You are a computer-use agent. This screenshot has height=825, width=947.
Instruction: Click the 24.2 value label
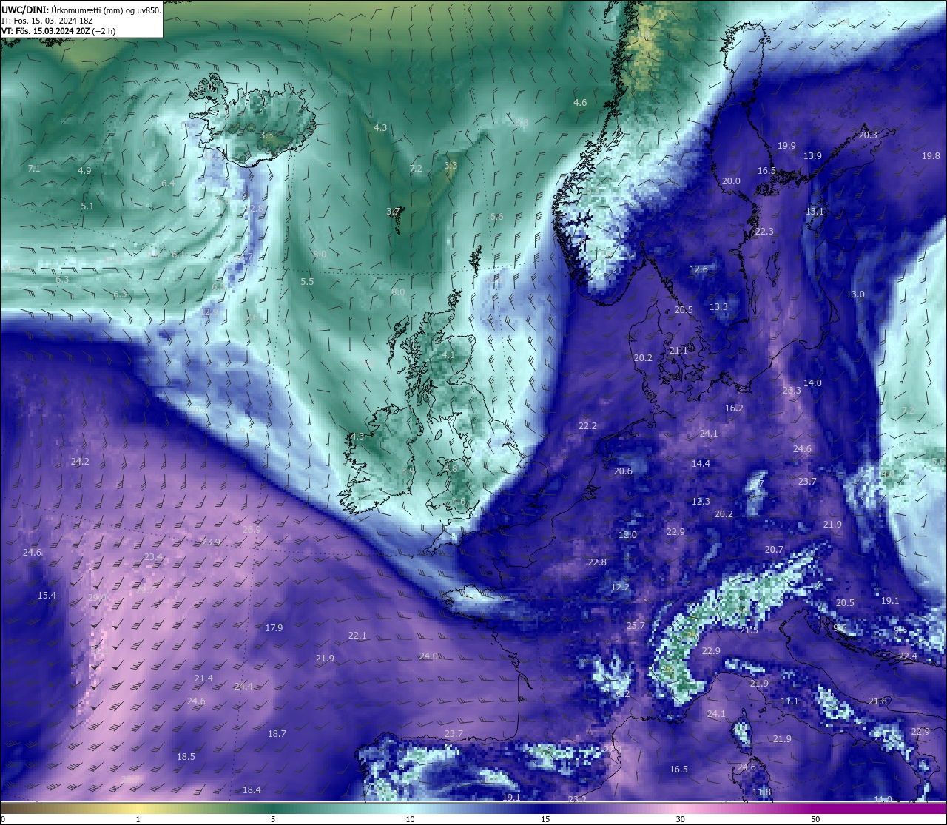[80, 461]
